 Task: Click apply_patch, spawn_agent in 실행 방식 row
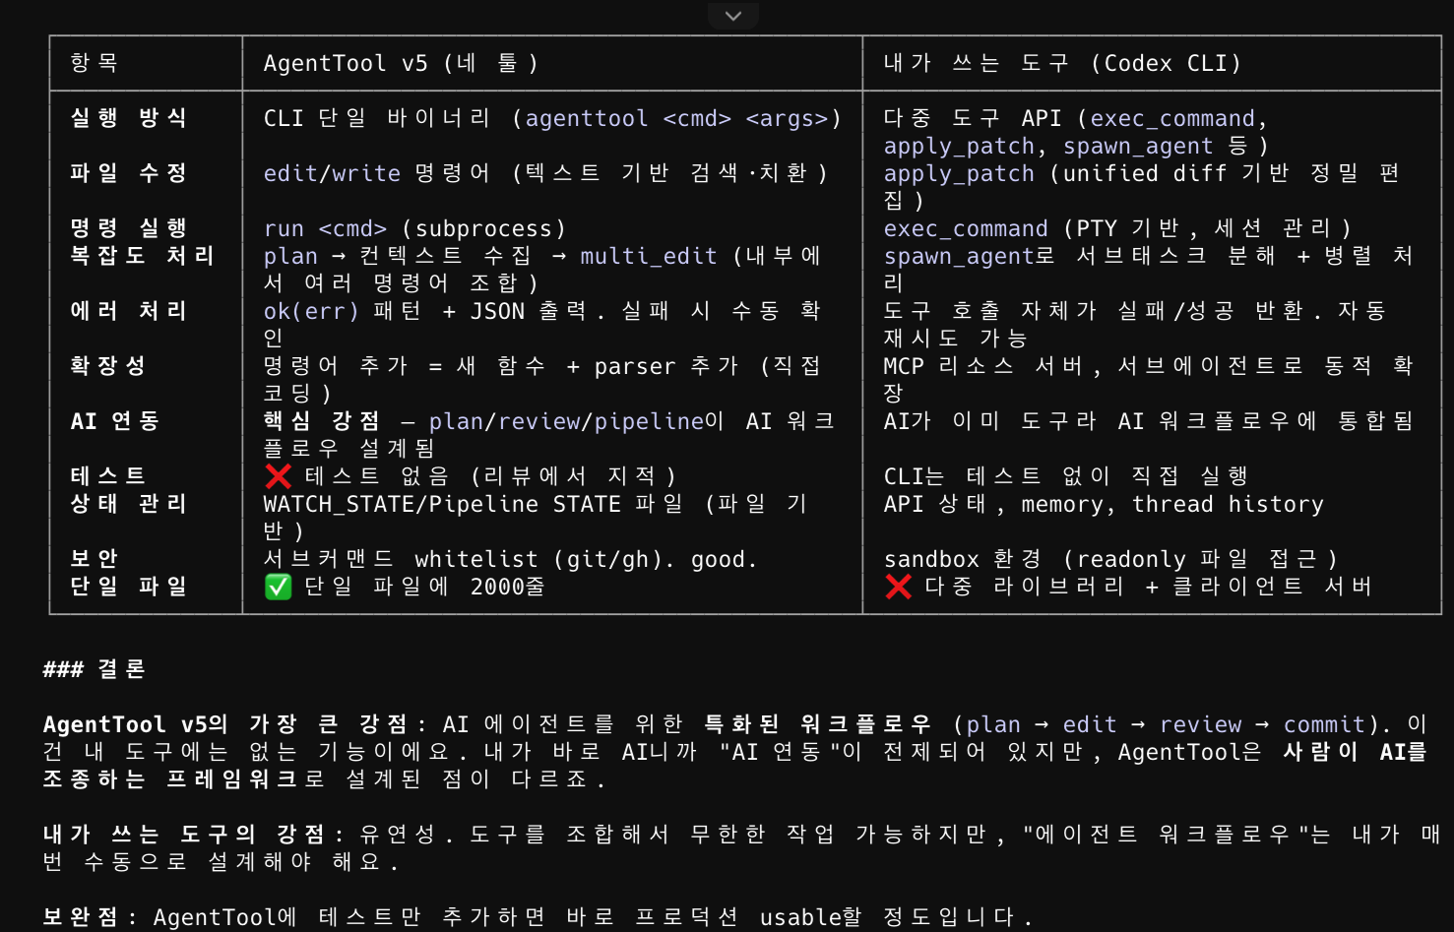tap(1048, 146)
